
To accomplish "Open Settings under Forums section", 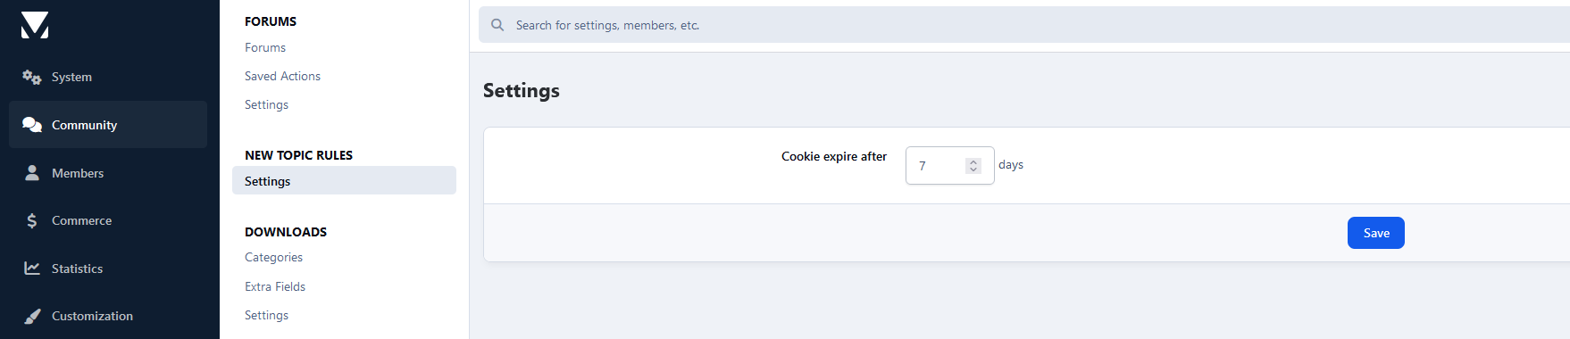I will point(266,105).
